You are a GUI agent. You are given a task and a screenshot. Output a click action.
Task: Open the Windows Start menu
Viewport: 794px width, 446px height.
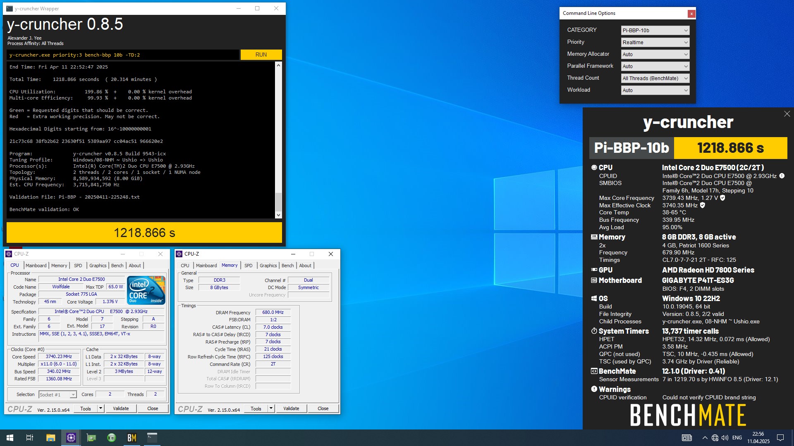(10, 438)
